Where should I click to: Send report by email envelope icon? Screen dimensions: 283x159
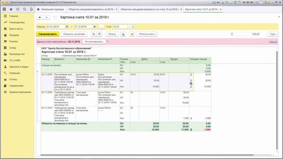132,34
